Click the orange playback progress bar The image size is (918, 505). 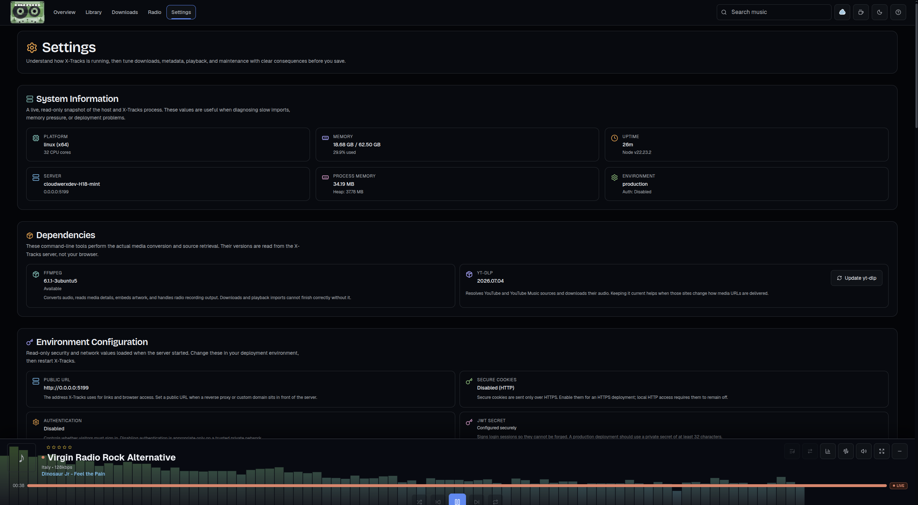click(457, 486)
